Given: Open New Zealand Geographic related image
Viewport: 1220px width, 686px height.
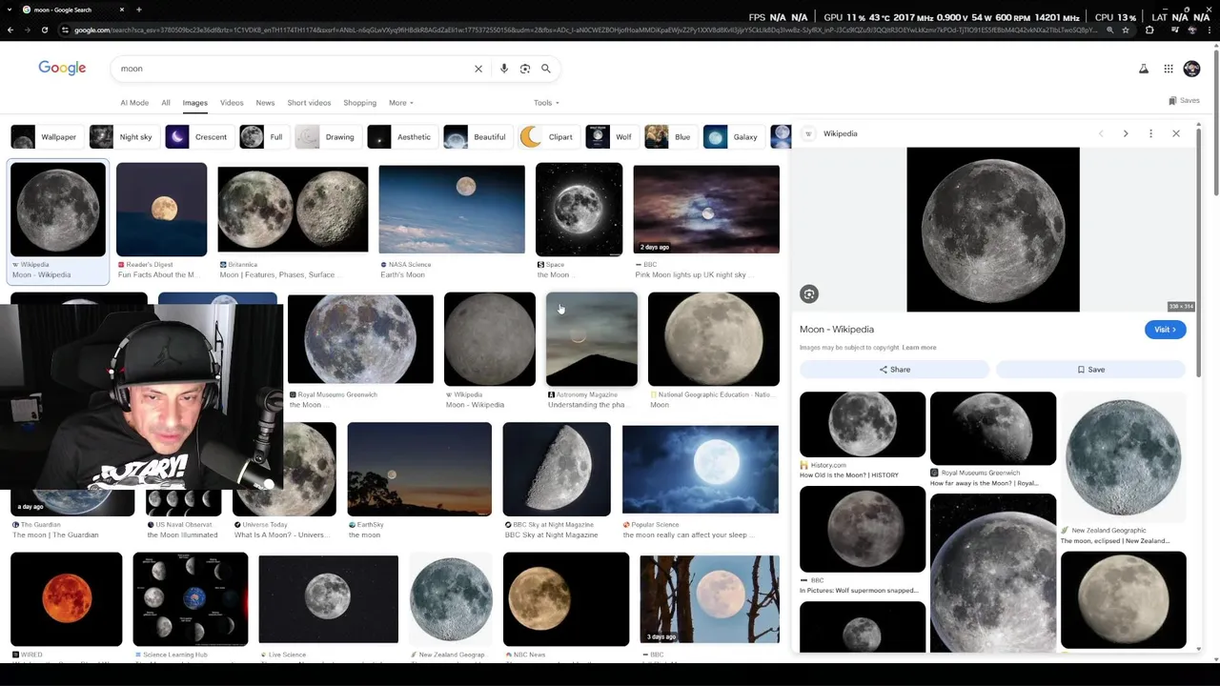Looking at the screenshot, I should click(x=1124, y=457).
